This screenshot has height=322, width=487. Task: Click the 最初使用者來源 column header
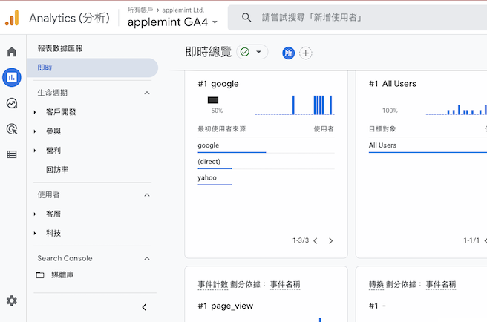tap(222, 129)
